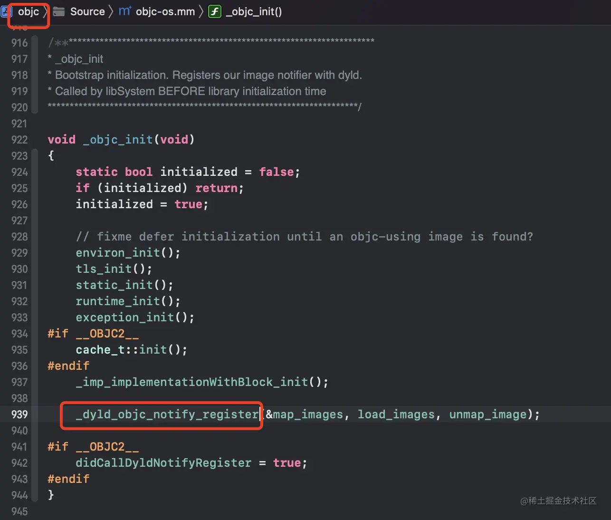Click the _objc_init function name on line 922
Image resolution: width=611 pixels, height=520 pixels.
118,140
